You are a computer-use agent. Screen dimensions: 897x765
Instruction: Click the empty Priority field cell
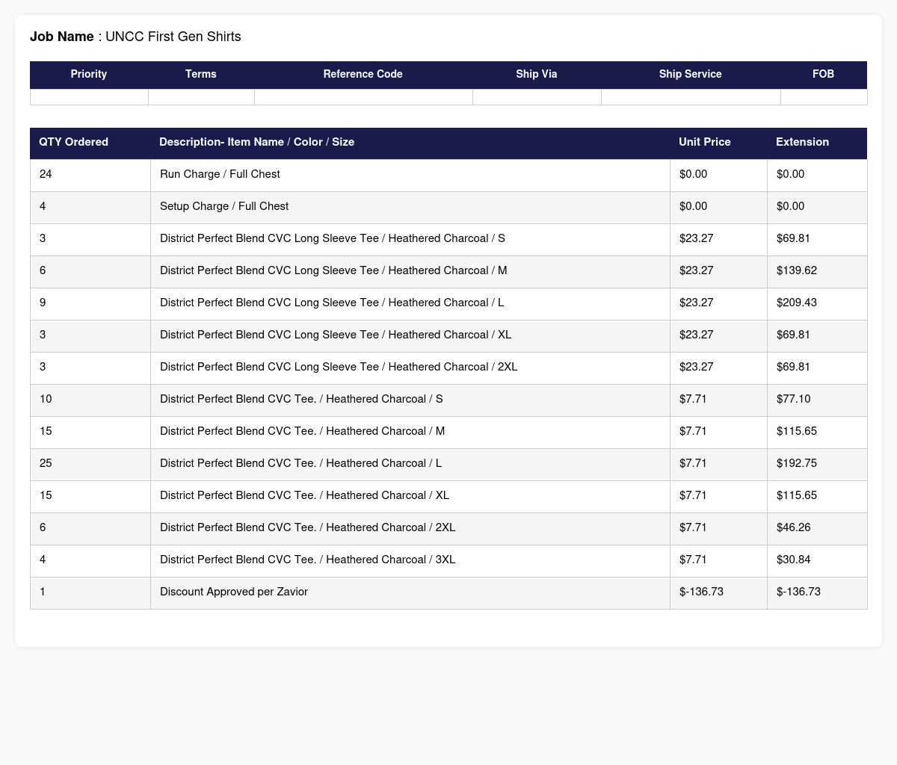89,97
